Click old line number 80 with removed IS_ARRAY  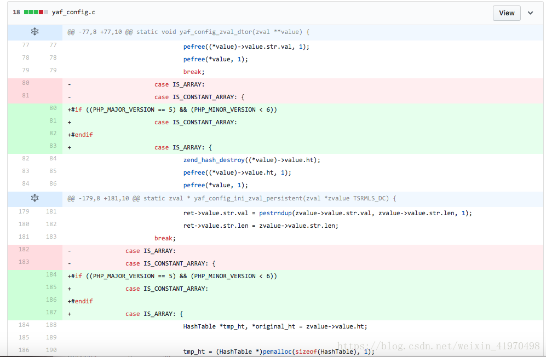tap(25, 83)
